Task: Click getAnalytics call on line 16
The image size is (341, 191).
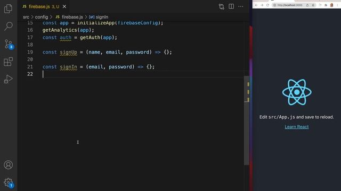Action: [x=60, y=30]
